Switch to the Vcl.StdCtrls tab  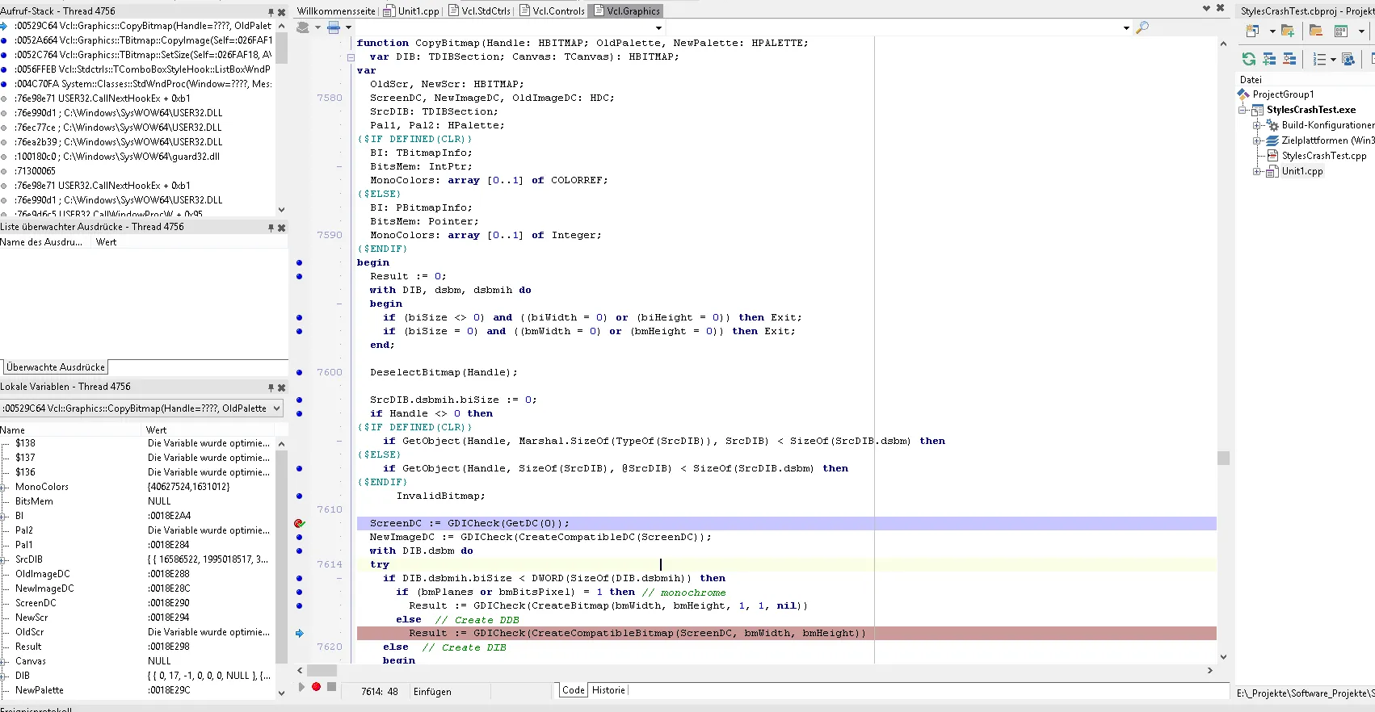coord(479,11)
